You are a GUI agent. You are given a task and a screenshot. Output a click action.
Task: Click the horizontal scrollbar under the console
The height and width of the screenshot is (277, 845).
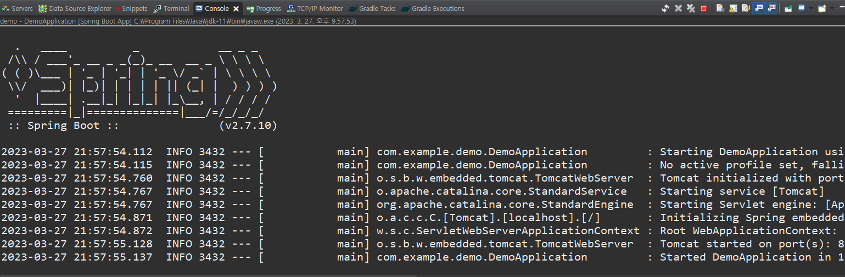pyautogui.click(x=209, y=275)
